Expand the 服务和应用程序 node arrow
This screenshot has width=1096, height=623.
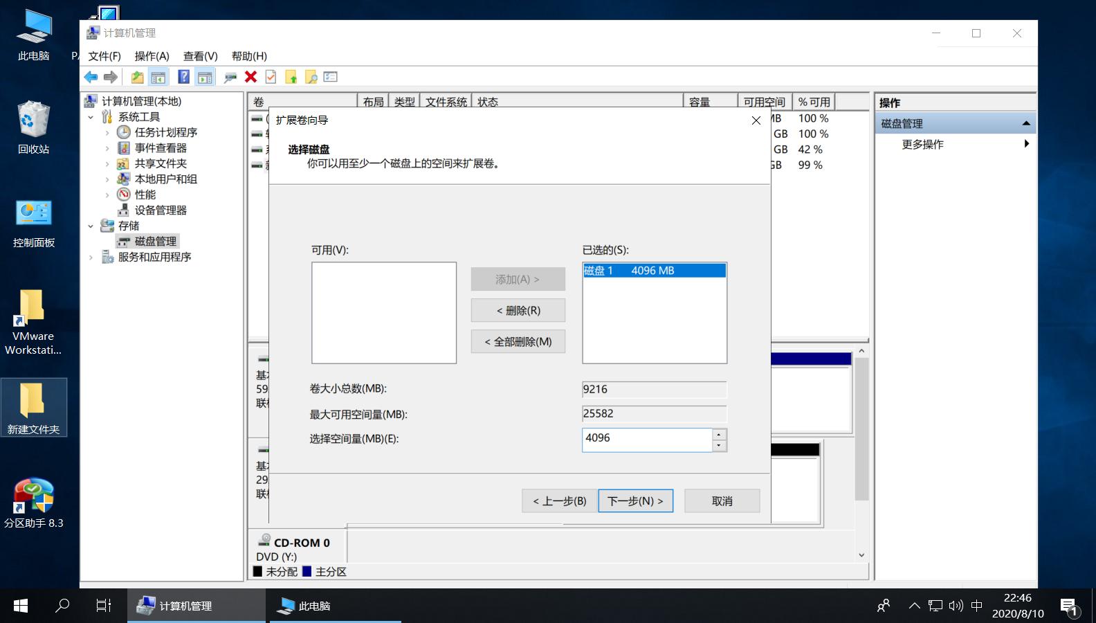pos(91,257)
